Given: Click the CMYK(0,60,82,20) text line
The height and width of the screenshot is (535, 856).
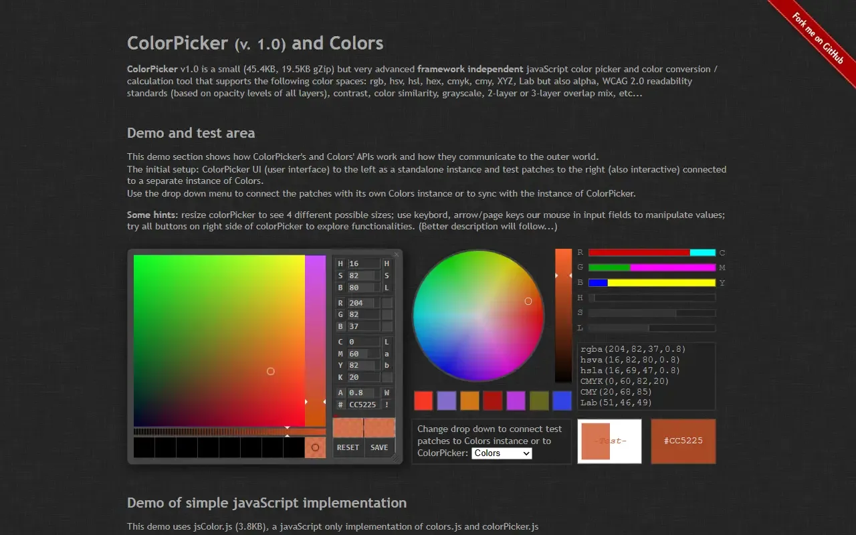Looking at the screenshot, I should (625, 381).
